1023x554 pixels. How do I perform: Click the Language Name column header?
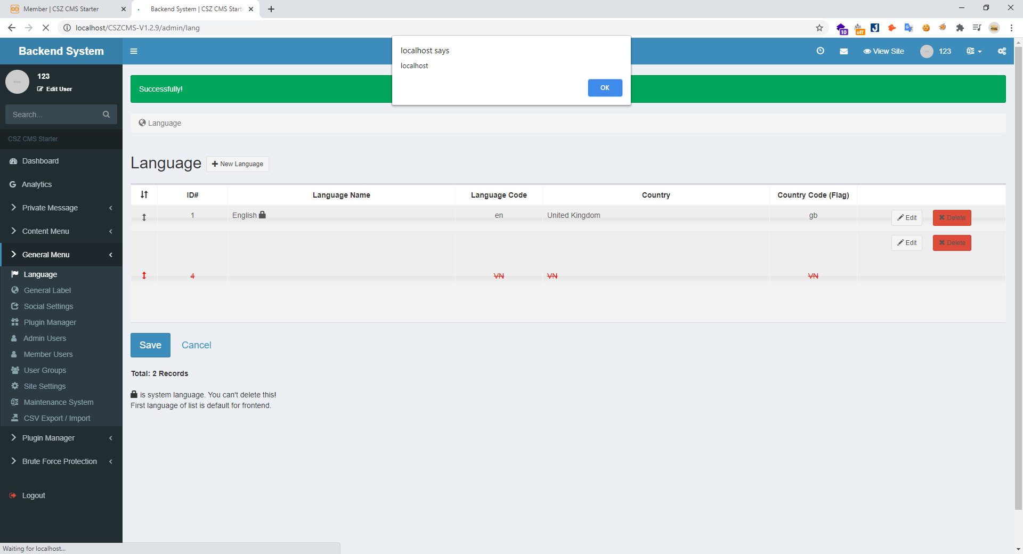click(x=342, y=195)
